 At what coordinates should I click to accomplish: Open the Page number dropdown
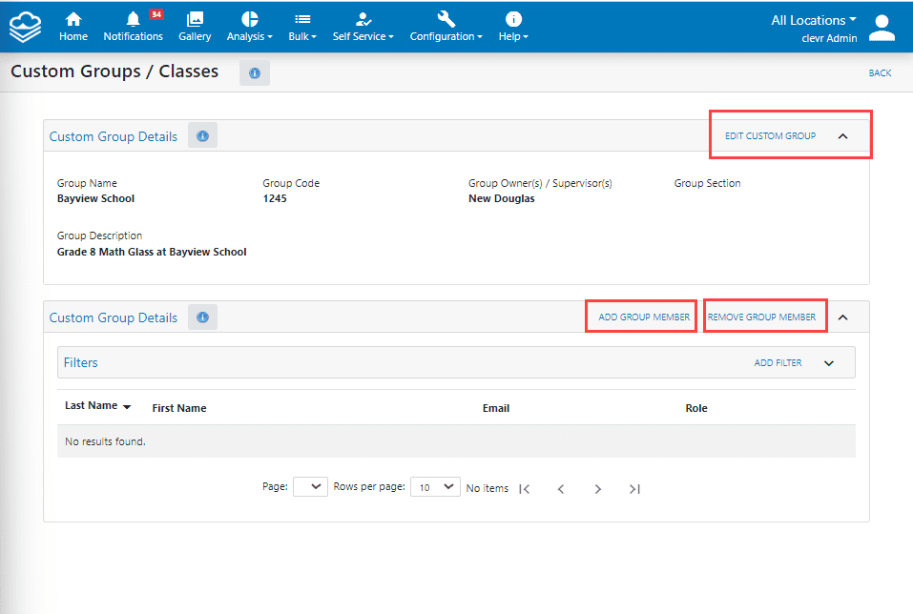[x=310, y=486]
